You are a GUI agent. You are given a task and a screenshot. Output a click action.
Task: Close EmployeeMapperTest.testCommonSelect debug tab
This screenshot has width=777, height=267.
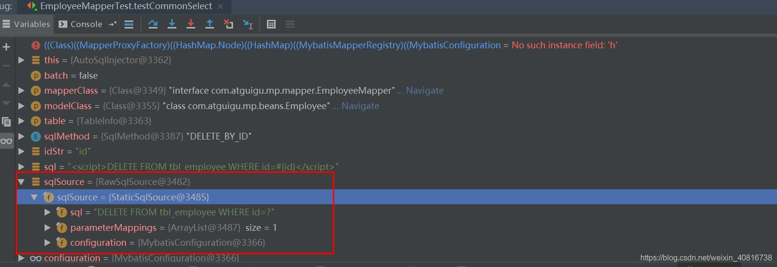[x=220, y=6]
